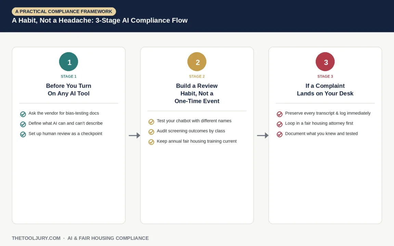394x246 pixels.
Task: Click the text 'Loop in a fair housing attorney first'
Action: pos(319,123)
